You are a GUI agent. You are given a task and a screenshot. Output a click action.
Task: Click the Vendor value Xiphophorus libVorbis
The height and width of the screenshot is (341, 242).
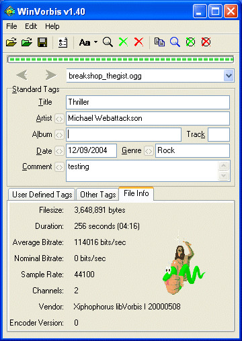pyautogui.click(x=127, y=307)
